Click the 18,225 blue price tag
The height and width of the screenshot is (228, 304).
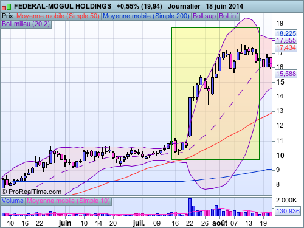pos(286,33)
